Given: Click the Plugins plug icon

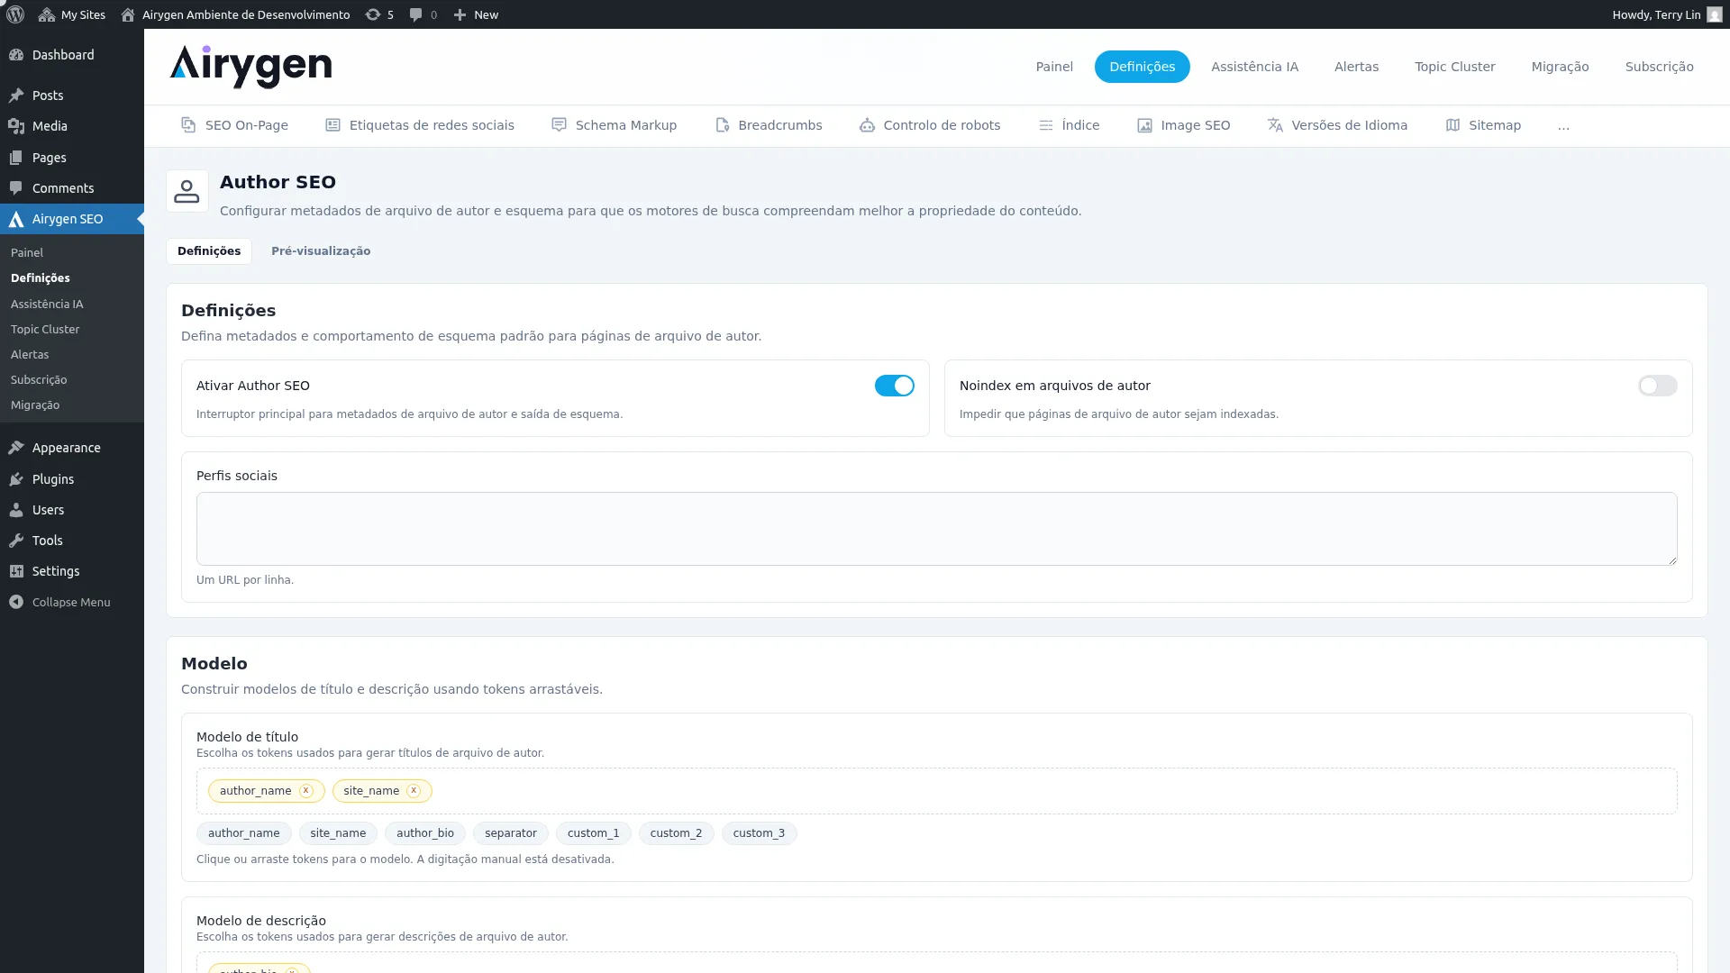Looking at the screenshot, I should 16,479.
